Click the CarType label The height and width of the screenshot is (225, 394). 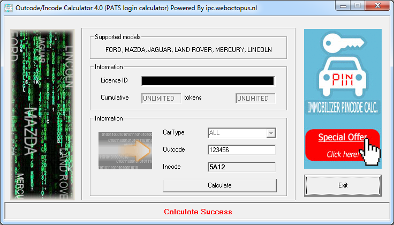(x=173, y=132)
